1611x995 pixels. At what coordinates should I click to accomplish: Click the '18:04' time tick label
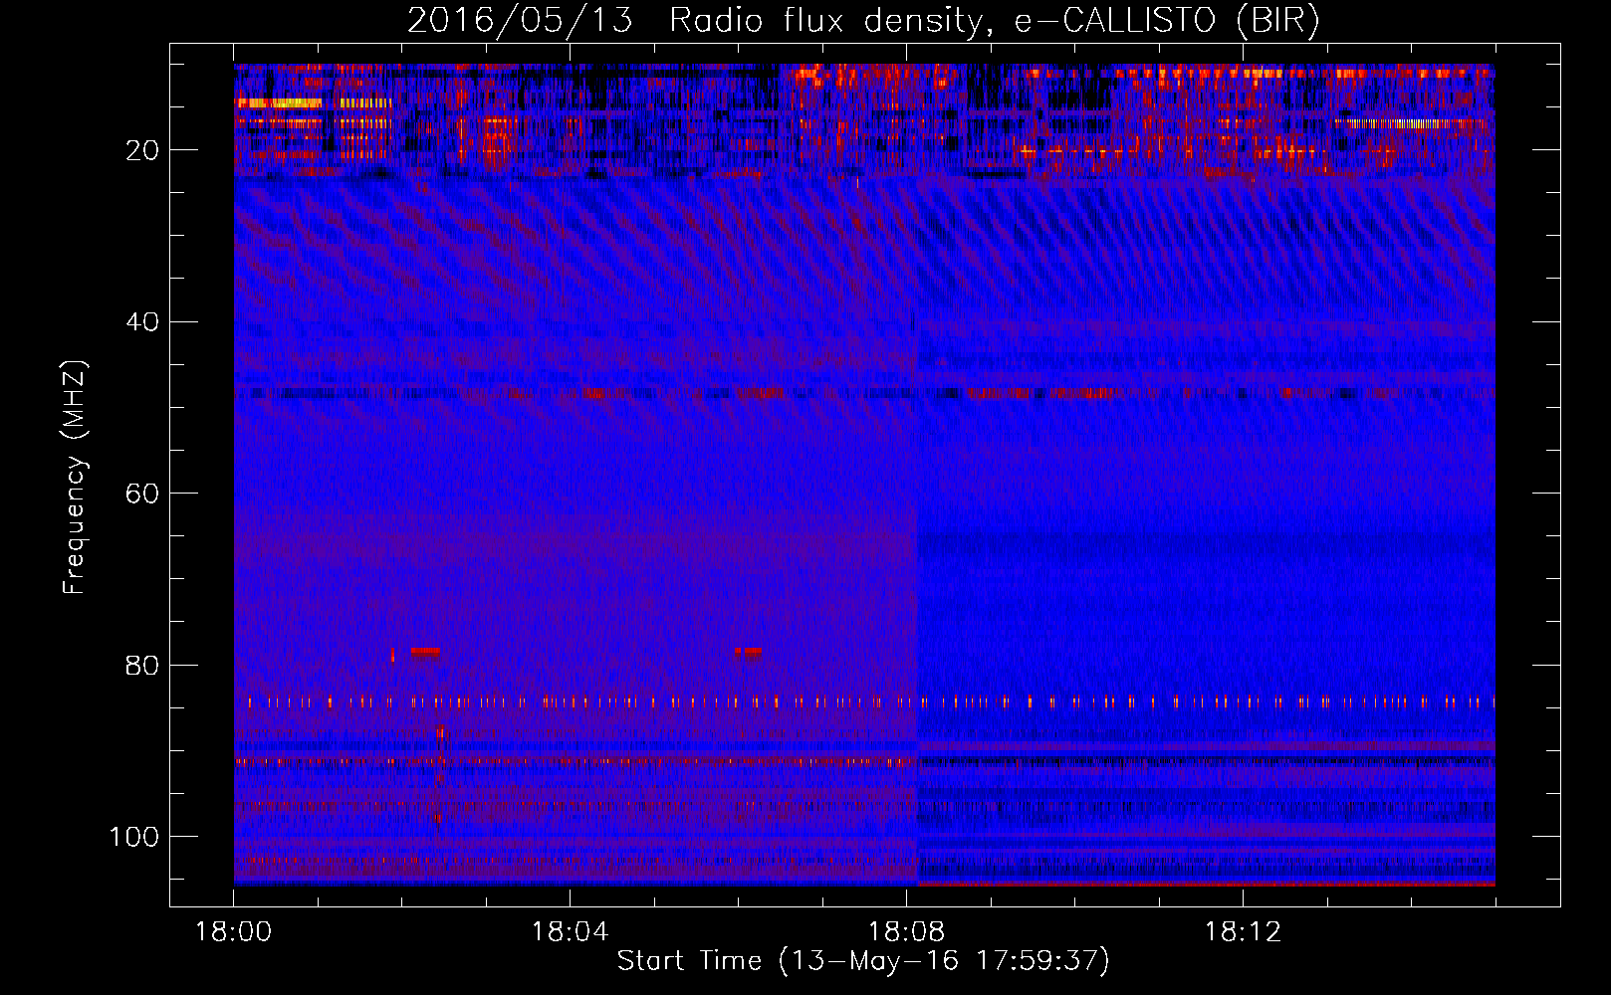[x=570, y=932]
